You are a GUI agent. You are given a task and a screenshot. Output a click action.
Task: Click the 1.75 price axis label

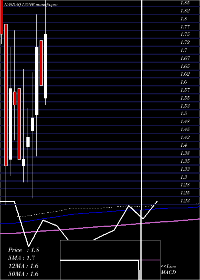coord(185,34)
